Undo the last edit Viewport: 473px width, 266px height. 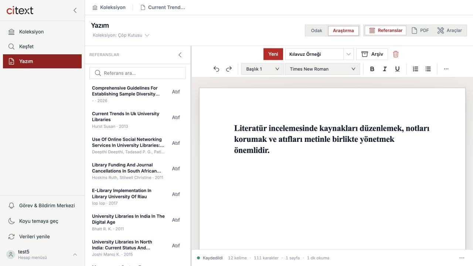(217, 69)
